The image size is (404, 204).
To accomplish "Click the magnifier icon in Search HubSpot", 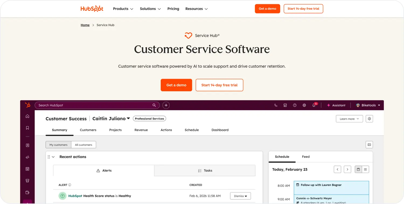I will [154, 105].
